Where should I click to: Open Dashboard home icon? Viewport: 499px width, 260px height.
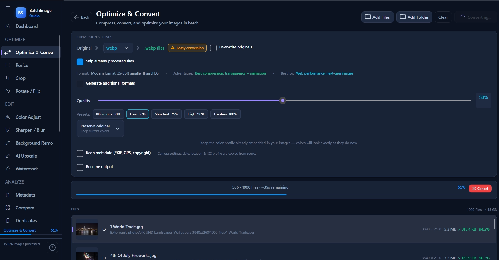coord(8,26)
